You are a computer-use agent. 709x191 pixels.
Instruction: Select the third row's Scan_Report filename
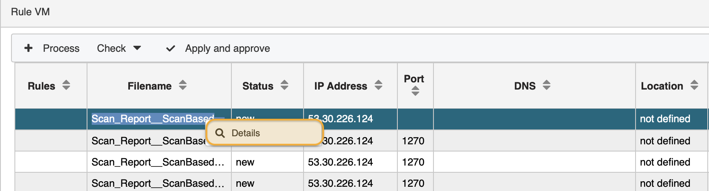(x=158, y=162)
